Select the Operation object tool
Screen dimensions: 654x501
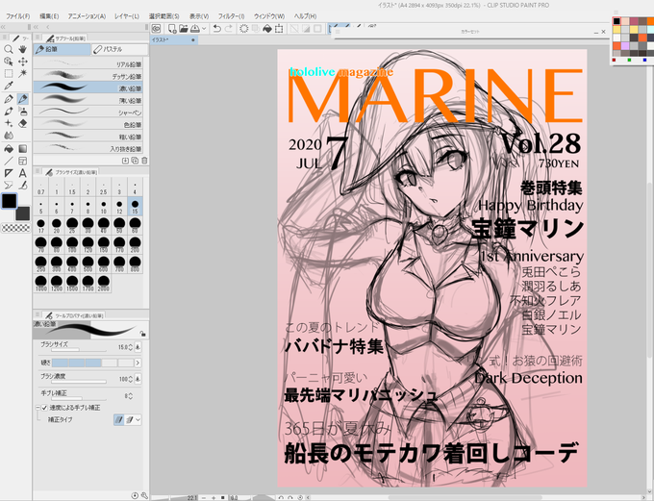click(8, 62)
